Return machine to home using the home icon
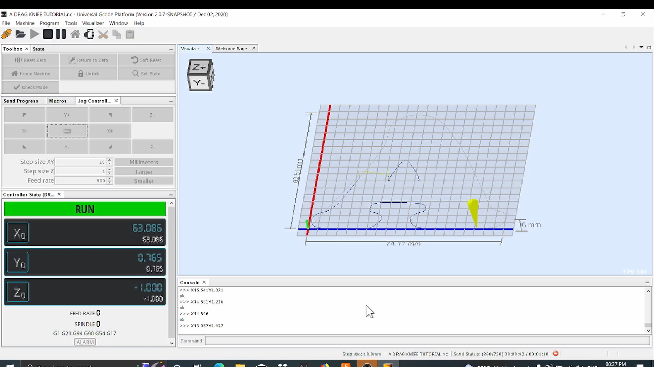 [x=75, y=34]
